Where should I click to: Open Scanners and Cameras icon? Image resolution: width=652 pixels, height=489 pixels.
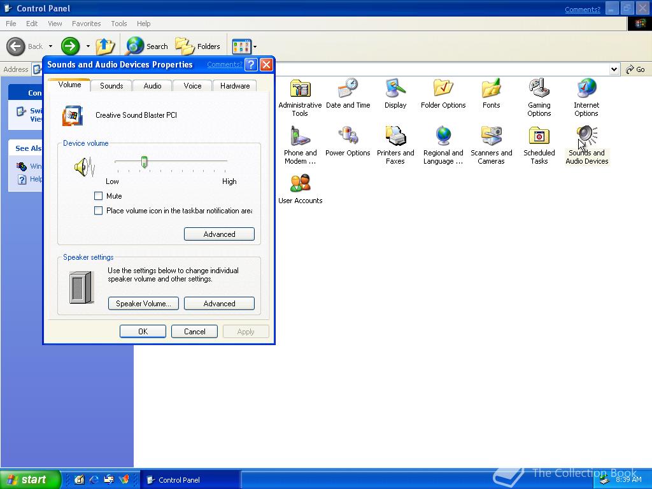(x=491, y=146)
